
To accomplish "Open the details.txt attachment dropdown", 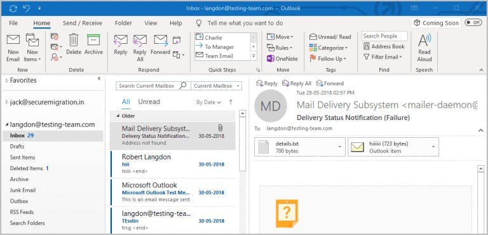I will click(x=339, y=147).
